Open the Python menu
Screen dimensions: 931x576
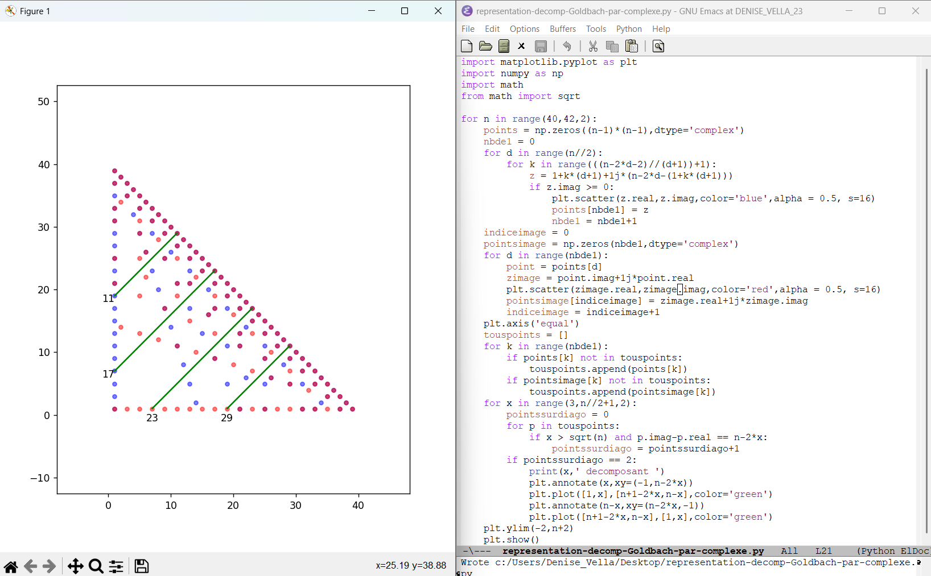[629, 29]
